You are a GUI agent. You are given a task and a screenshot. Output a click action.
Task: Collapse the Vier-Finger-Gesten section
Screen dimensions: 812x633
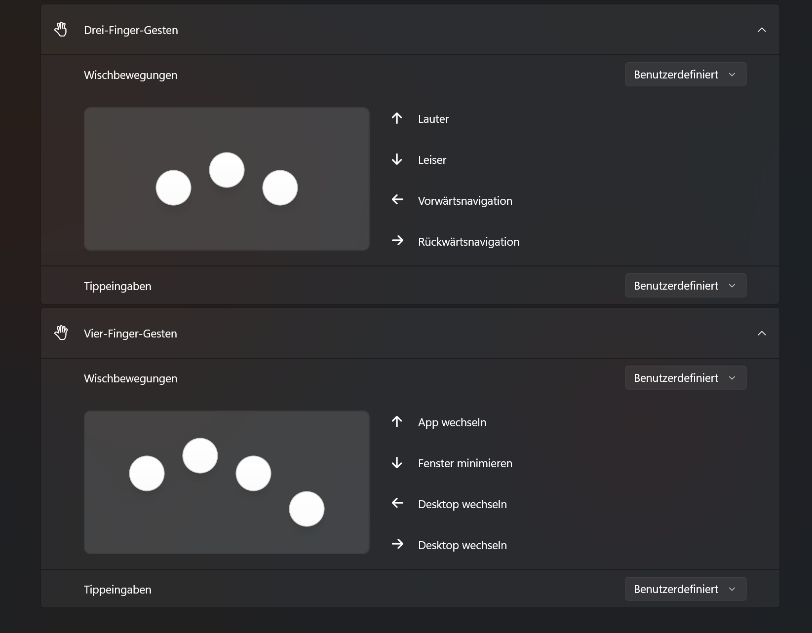[x=762, y=334]
